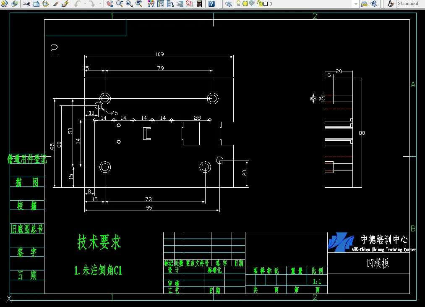Image resolution: width=425 pixels, height=307 pixels.
Task: Click the Layer Previous icon
Action: tap(374, 3)
